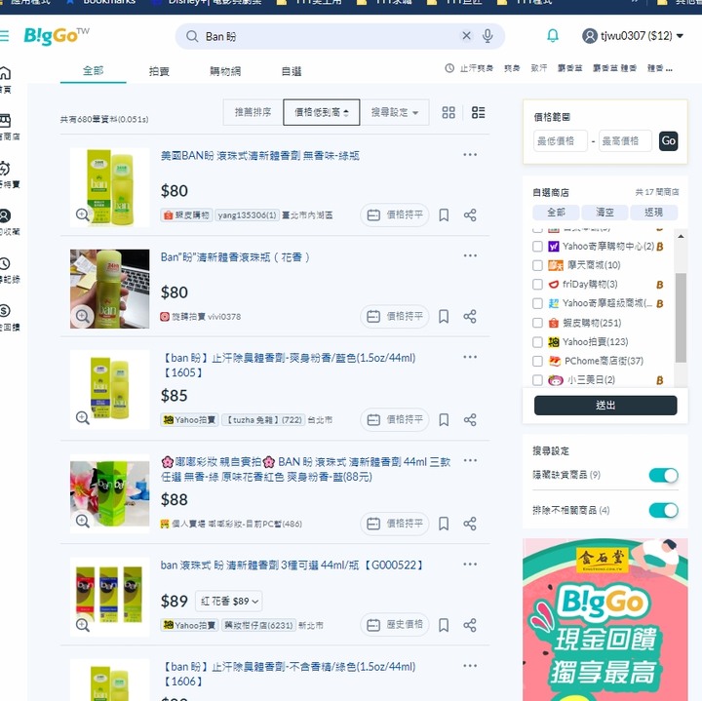Share the 美國BAN盼 無香味 item
This screenshot has height=701, width=702.
point(470,215)
